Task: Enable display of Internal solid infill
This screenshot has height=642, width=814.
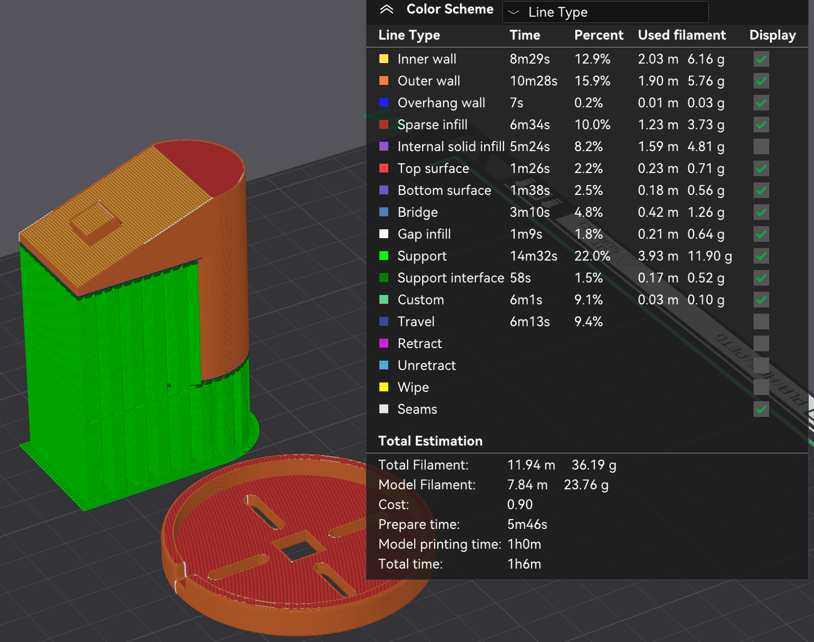Action: [761, 146]
